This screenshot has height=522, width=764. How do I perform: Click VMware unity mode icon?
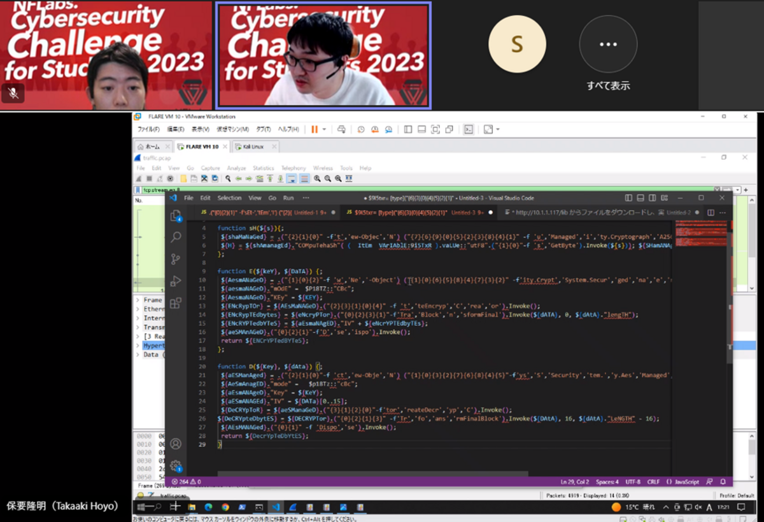449,129
